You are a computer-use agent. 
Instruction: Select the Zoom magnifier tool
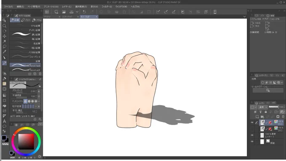4,26
